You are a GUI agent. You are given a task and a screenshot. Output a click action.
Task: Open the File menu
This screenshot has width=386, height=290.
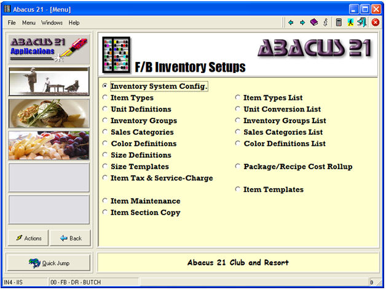pos(12,23)
